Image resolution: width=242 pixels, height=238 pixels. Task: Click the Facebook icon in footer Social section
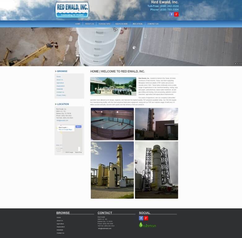[x=141, y=218]
